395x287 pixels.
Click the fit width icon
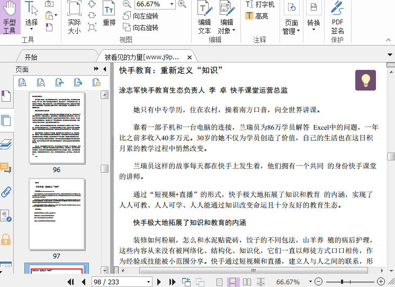92,15
